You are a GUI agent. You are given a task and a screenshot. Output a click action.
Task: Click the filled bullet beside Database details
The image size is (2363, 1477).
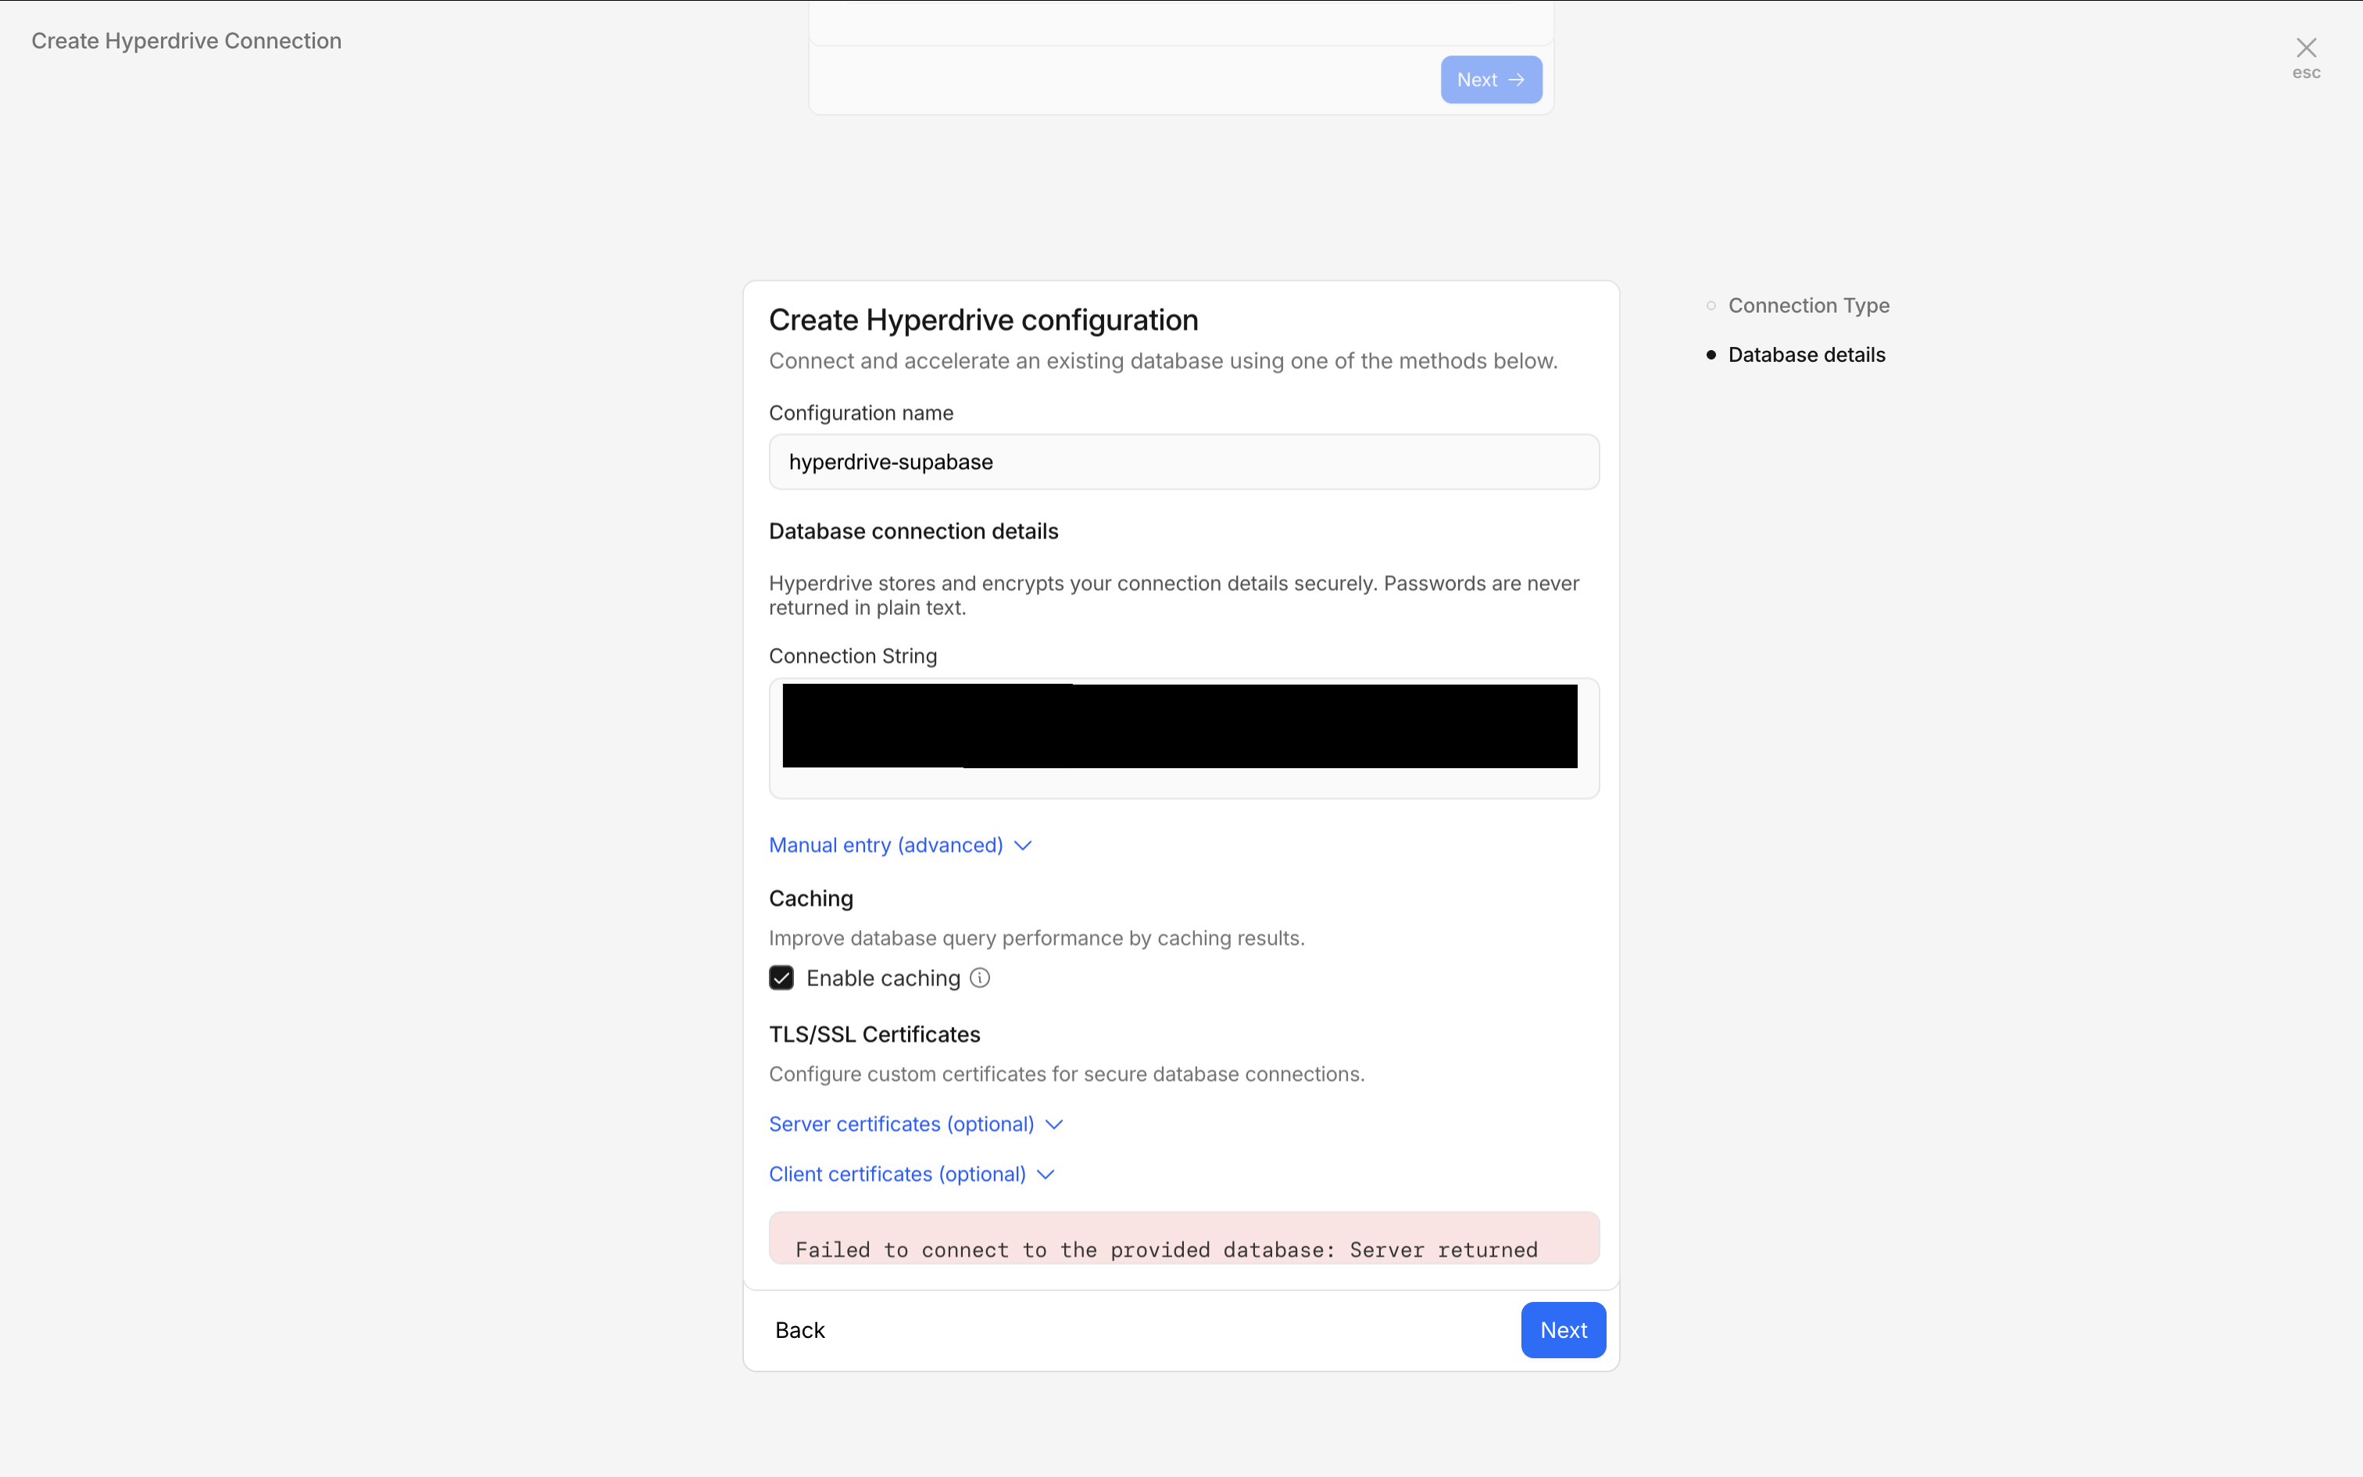(x=1711, y=355)
